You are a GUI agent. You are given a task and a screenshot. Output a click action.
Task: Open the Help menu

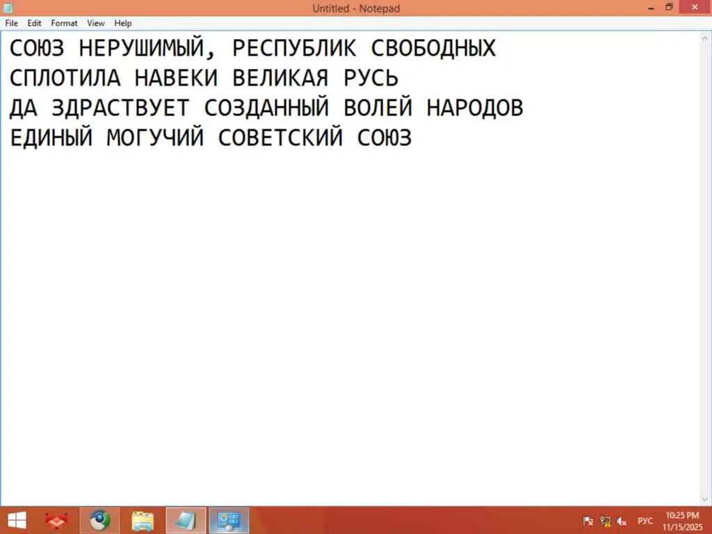[122, 23]
